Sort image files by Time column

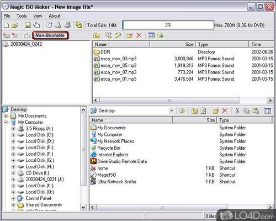[x=261, y=44]
